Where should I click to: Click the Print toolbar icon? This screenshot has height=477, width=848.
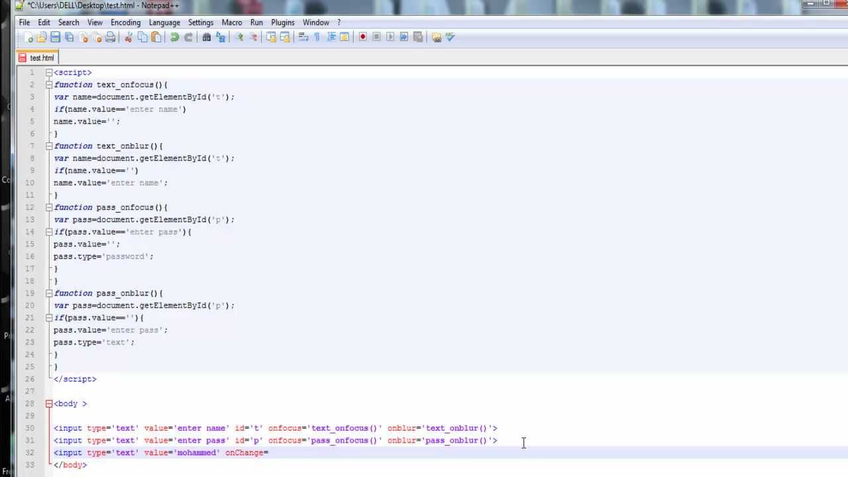pos(111,37)
